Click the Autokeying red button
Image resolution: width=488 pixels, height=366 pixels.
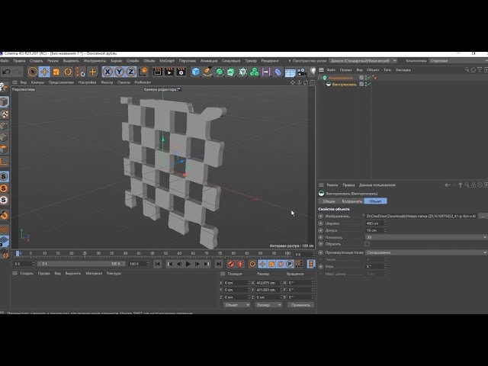click(240, 265)
